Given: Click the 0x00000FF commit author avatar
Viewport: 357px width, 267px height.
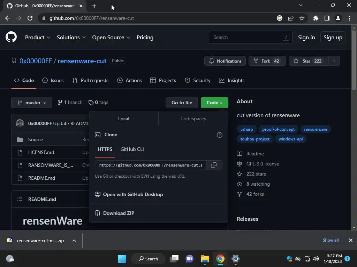Looking at the screenshot, I should tap(20, 123).
